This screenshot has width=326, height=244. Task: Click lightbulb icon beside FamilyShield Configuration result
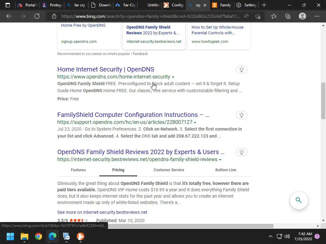tap(241, 115)
